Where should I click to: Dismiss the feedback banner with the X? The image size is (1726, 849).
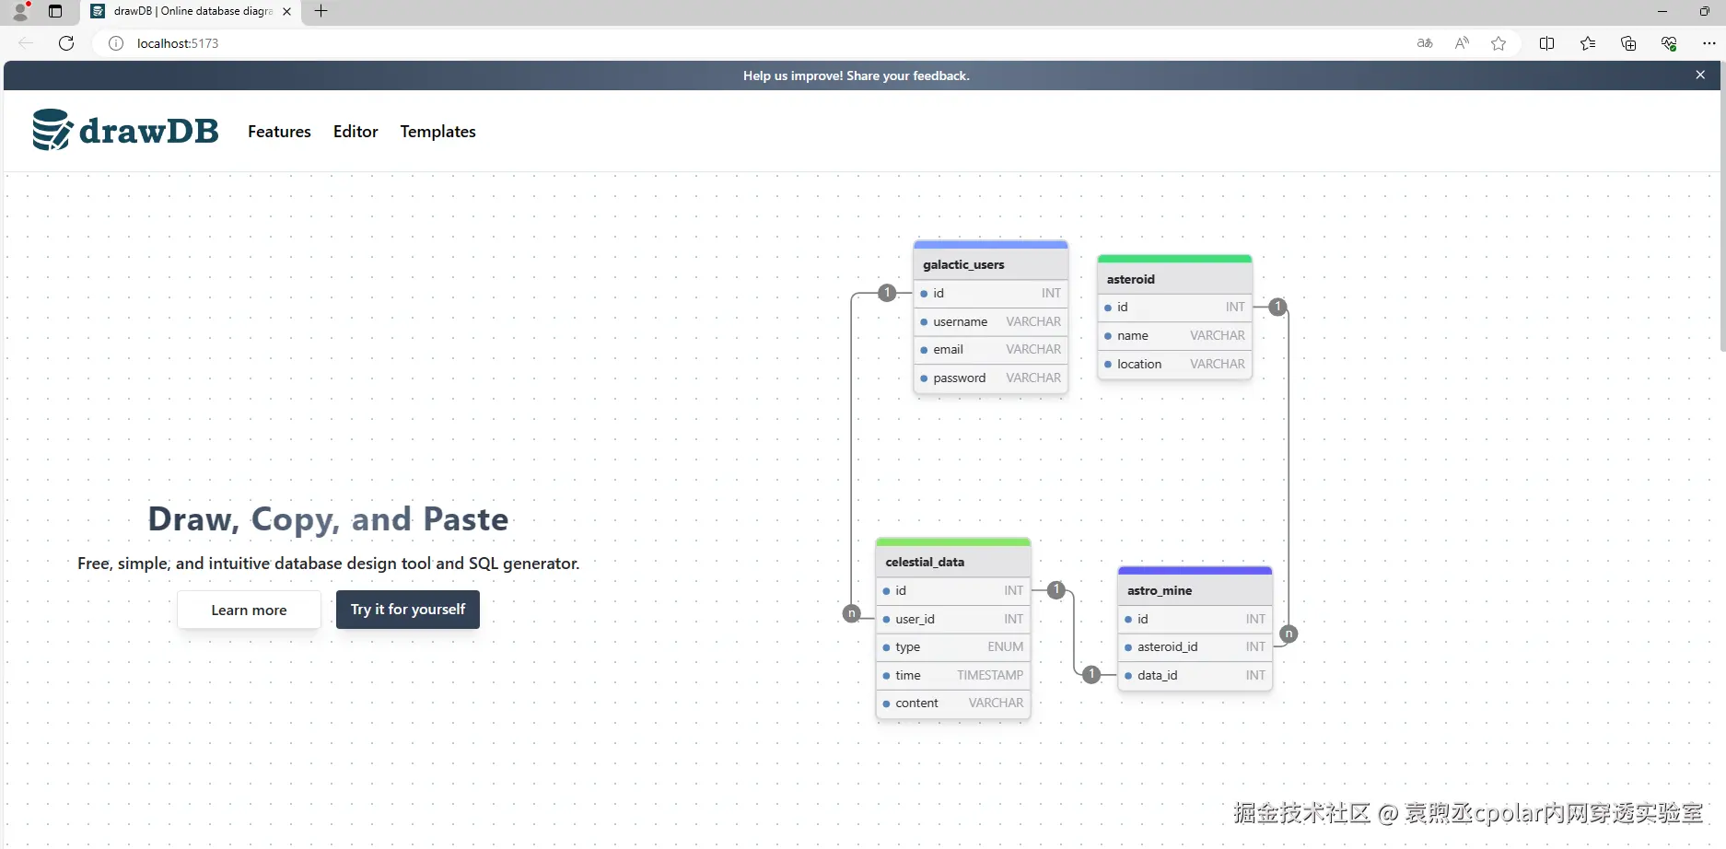click(x=1700, y=76)
